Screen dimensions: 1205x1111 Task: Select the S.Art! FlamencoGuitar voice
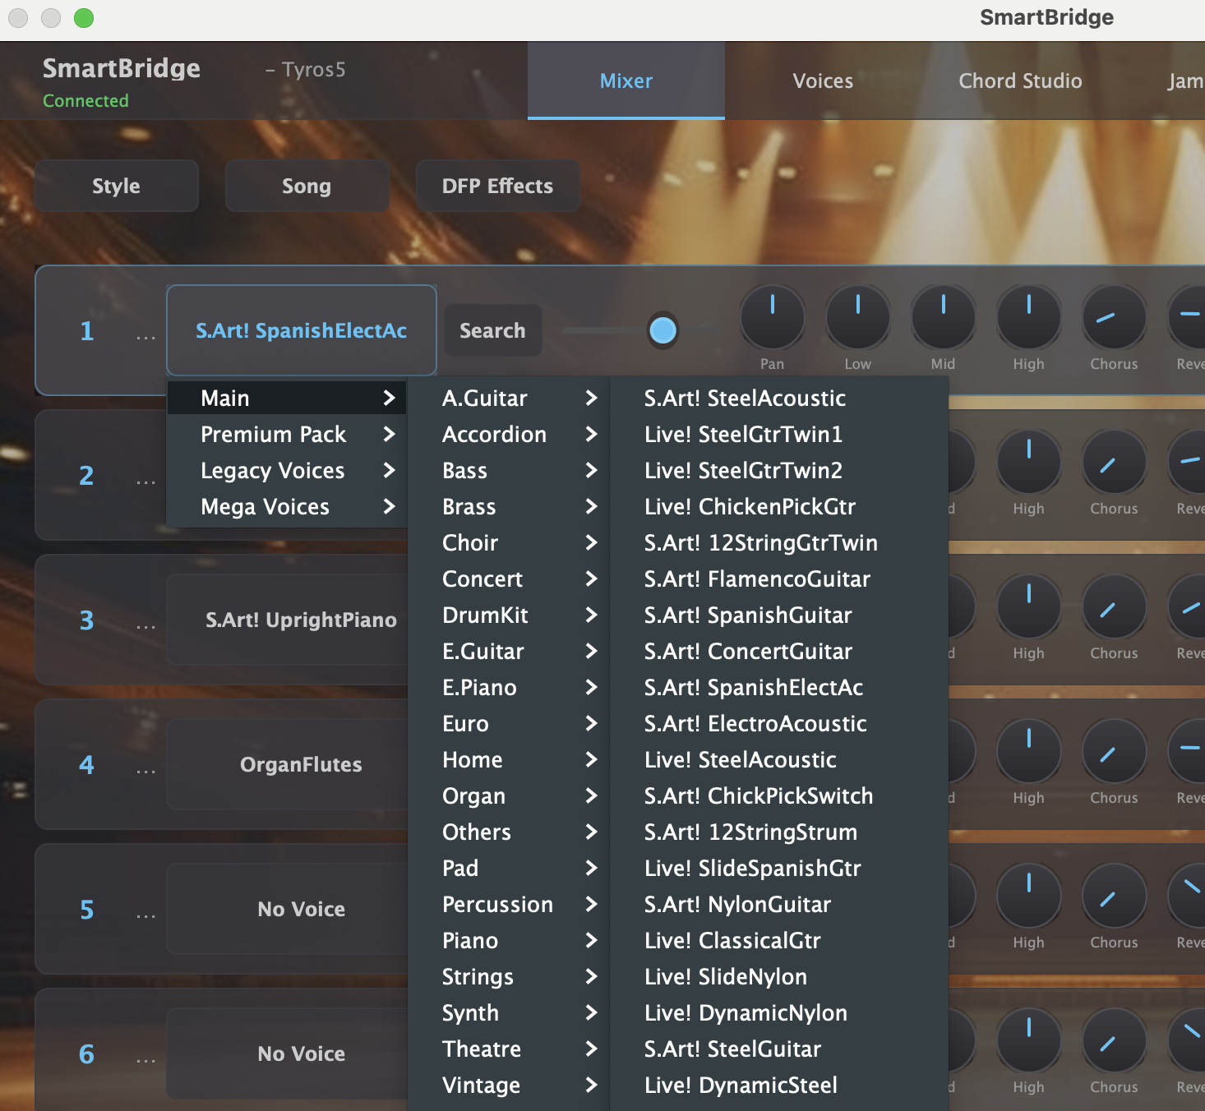point(756,579)
